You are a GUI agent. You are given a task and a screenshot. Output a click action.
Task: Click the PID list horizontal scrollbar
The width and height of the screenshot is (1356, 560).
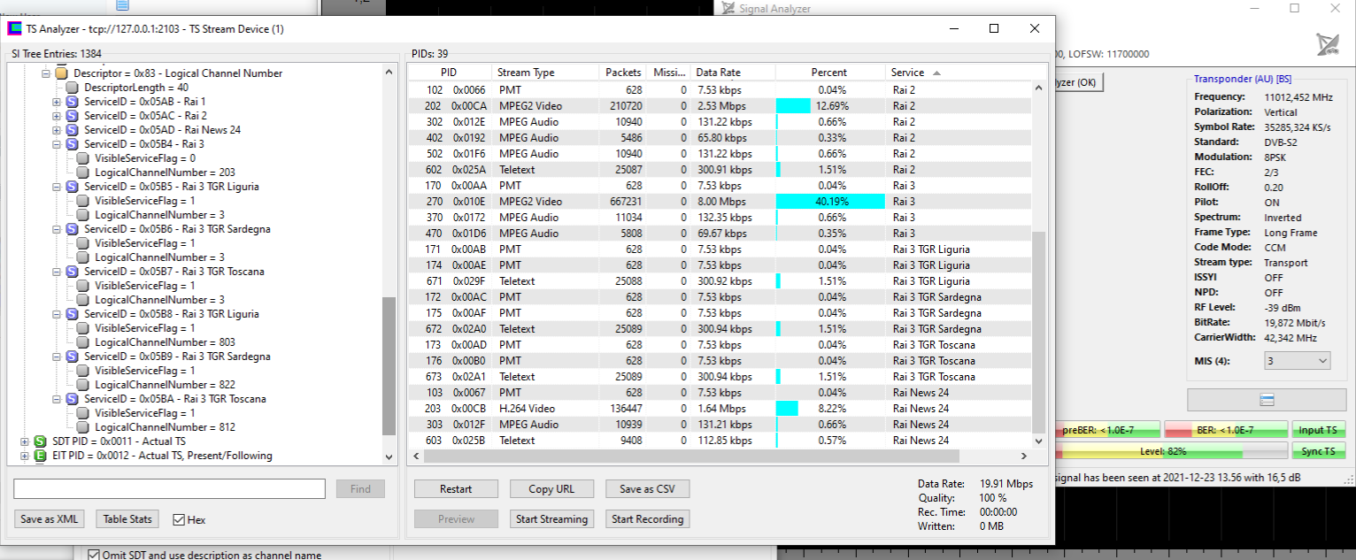click(x=691, y=456)
